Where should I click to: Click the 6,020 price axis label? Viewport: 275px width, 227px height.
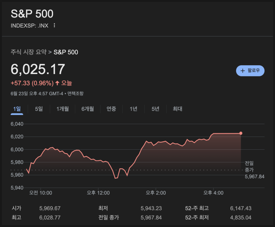coord(17,137)
